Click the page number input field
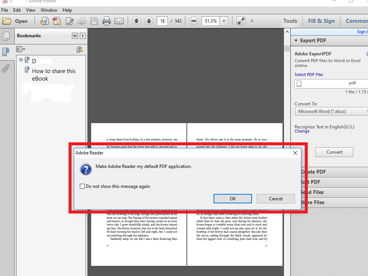 (162, 21)
